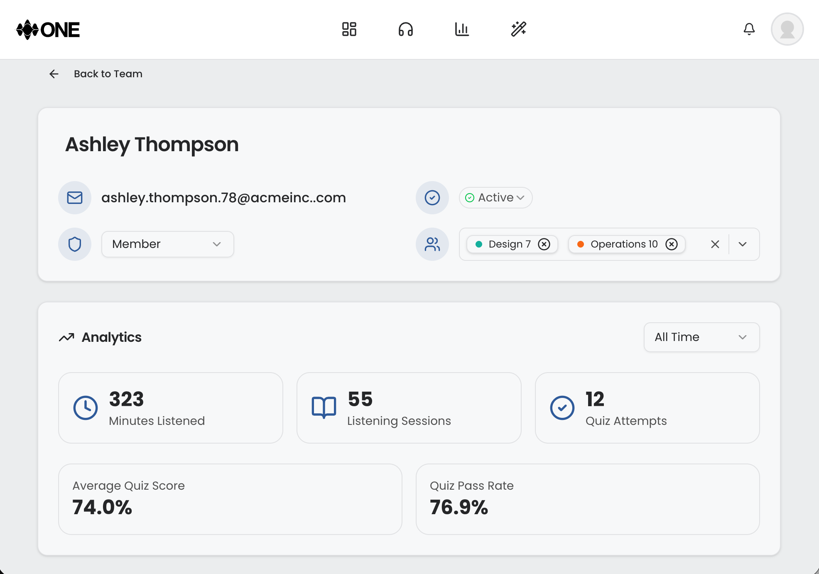The height and width of the screenshot is (574, 819).
Task: Click the shield role icon
Action: [x=75, y=244]
